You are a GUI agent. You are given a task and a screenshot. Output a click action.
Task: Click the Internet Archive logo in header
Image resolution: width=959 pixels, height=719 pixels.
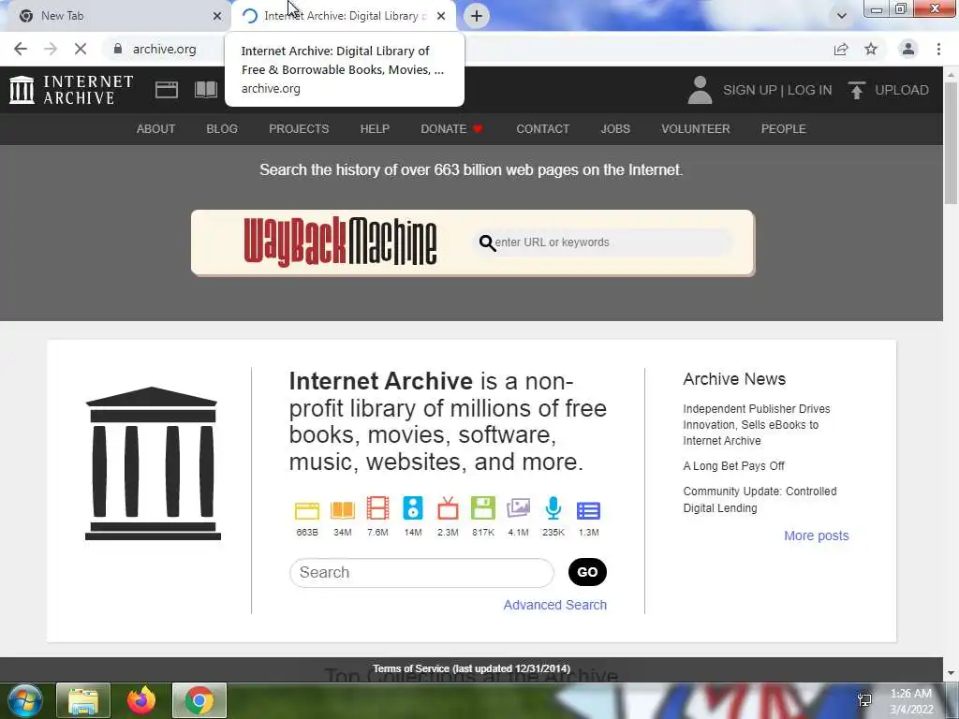pos(71,90)
